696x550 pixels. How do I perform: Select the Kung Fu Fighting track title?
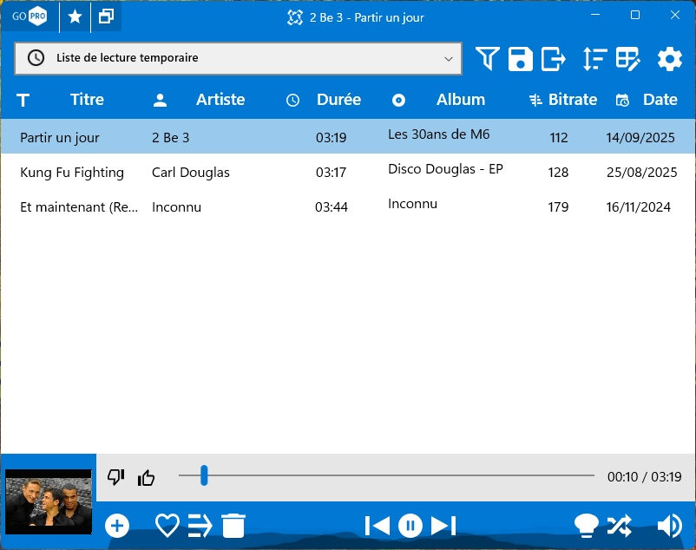click(x=72, y=173)
